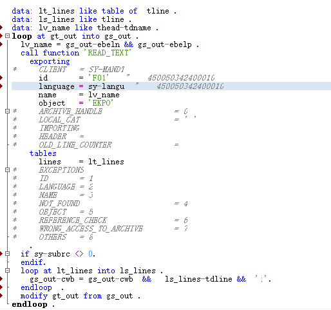This screenshot has height=310, width=331.
Task: Click change marker beside 'data: lv_name' line
Action: pyautogui.click(x=1, y=28)
